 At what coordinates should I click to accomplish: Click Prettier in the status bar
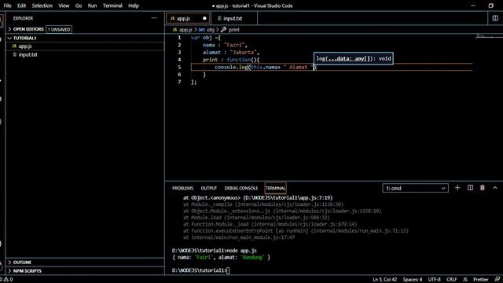pos(480,279)
